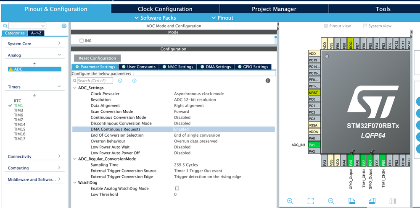Collapse the ADC_Settings tree section
420x208 pixels.
tap(74, 88)
